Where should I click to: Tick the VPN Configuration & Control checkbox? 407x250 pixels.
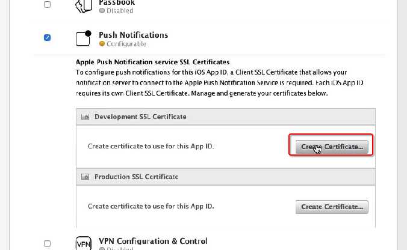pyautogui.click(x=48, y=243)
